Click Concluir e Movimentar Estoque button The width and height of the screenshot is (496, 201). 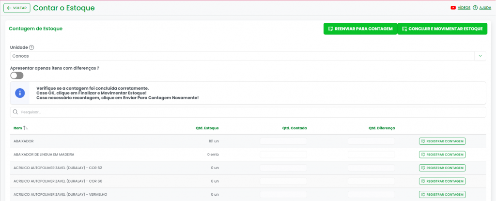click(442, 29)
